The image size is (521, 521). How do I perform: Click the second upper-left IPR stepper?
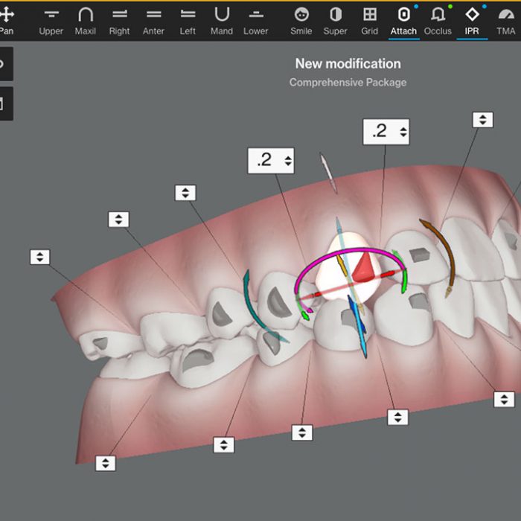pyautogui.click(x=118, y=220)
